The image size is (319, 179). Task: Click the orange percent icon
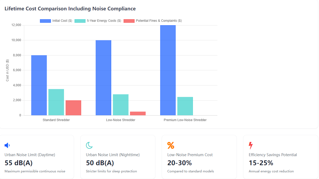coord(171,145)
